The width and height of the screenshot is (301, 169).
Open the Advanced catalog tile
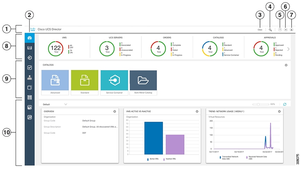pos(55,82)
